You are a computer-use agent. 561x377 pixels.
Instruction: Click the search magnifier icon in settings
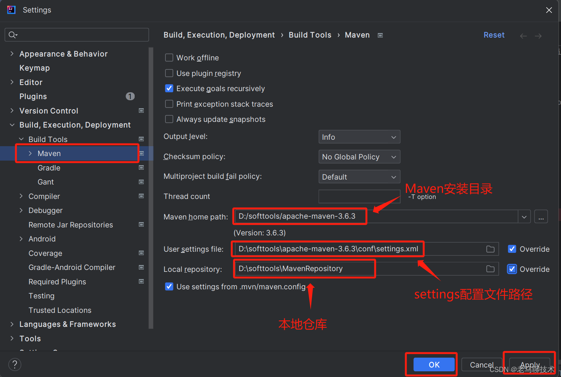pos(13,35)
